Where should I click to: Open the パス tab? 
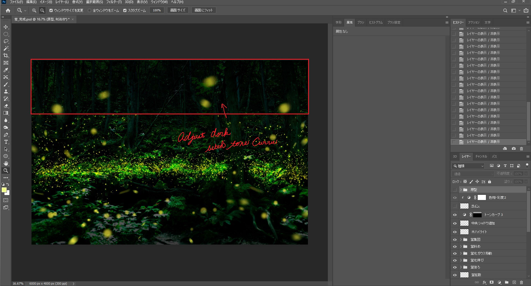pyautogui.click(x=494, y=157)
